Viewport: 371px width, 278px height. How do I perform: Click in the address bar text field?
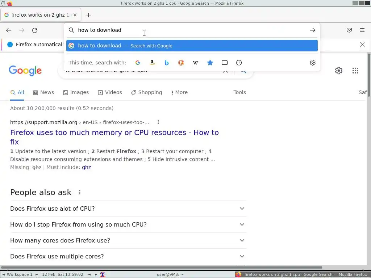[192, 30]
